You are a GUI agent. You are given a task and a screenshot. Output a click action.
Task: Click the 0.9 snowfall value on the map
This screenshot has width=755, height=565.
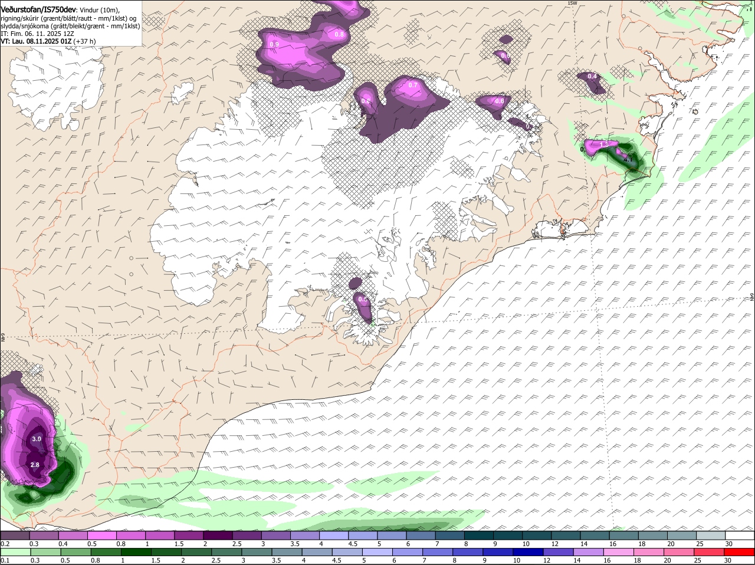coord(274,44)
